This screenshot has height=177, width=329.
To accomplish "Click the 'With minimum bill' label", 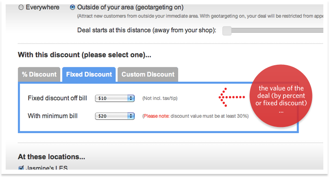I will tap(53, 116).
